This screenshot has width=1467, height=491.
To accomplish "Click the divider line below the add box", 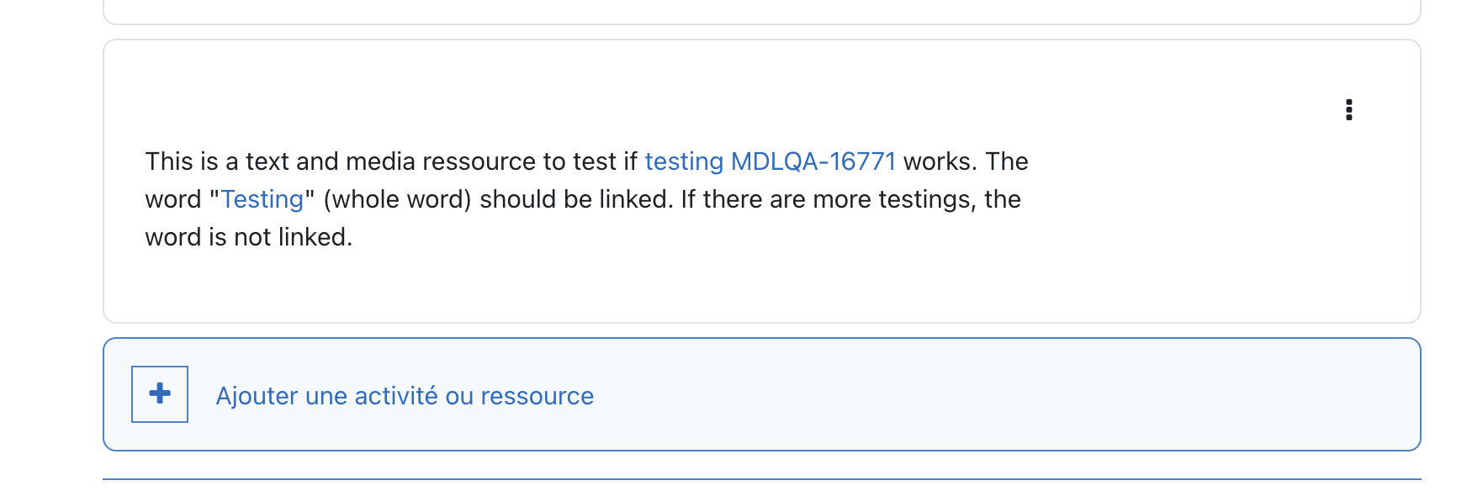I will (x=761, y=479).
